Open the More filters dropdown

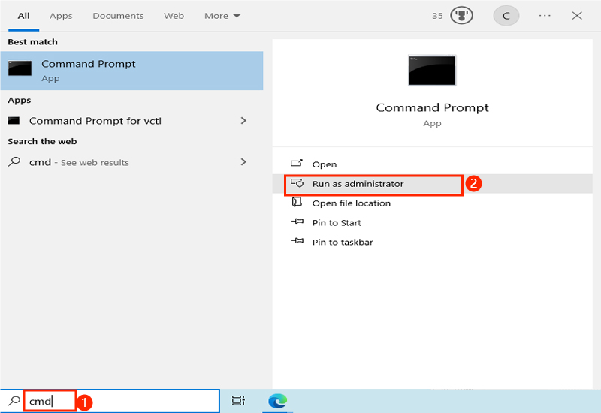point(222,16)
